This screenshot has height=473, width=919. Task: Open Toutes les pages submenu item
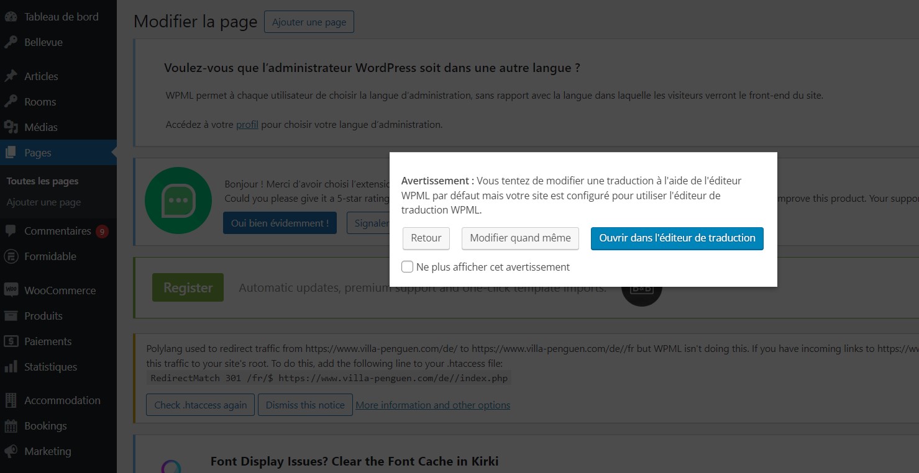click(x=42, y=181)
